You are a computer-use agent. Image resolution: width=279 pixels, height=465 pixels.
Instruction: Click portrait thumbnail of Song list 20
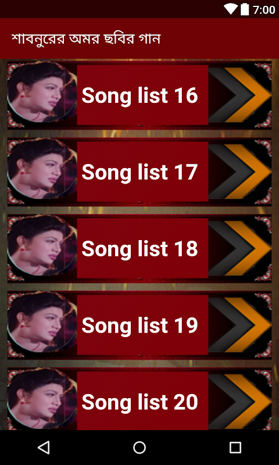[x=42, y=398]
